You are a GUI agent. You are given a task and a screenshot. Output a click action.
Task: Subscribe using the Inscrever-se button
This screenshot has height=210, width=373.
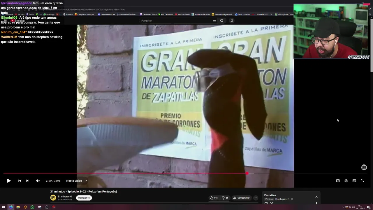click(84, 198)
